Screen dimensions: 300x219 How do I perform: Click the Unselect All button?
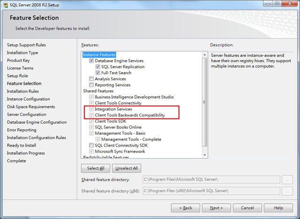coord(127,168)
